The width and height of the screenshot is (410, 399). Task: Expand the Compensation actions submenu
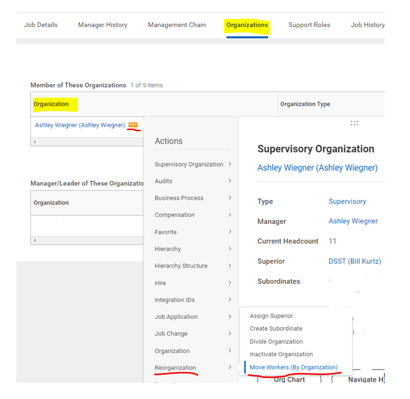pos(192,215)
